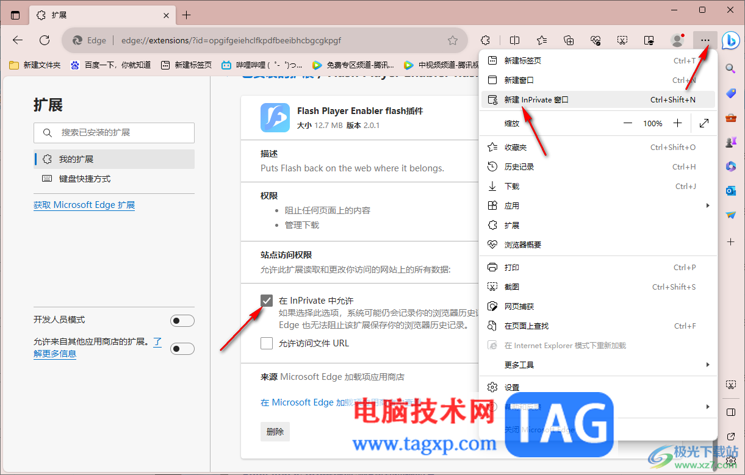The width and height of the screenshot is (745, 475).
Task: Select 我的扩展 in sidebar
Action: coord(114,159)
